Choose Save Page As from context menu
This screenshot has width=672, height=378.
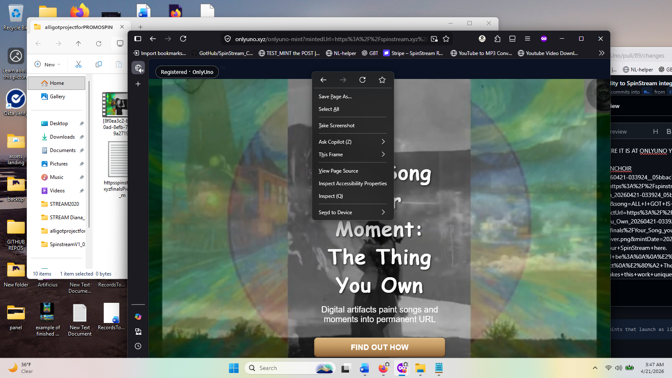(352, 97)
